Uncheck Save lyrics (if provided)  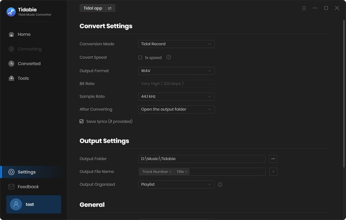point(81,122)
